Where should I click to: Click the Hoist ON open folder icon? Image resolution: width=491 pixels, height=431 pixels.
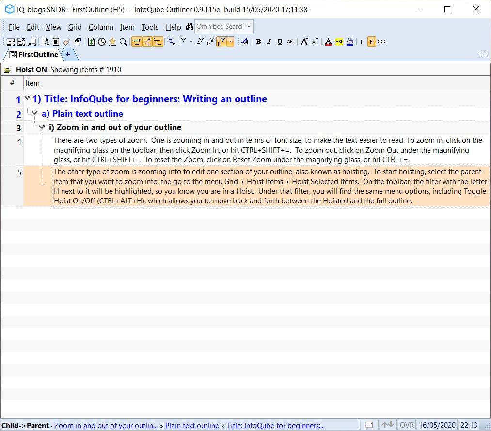[x=8, y=70]
